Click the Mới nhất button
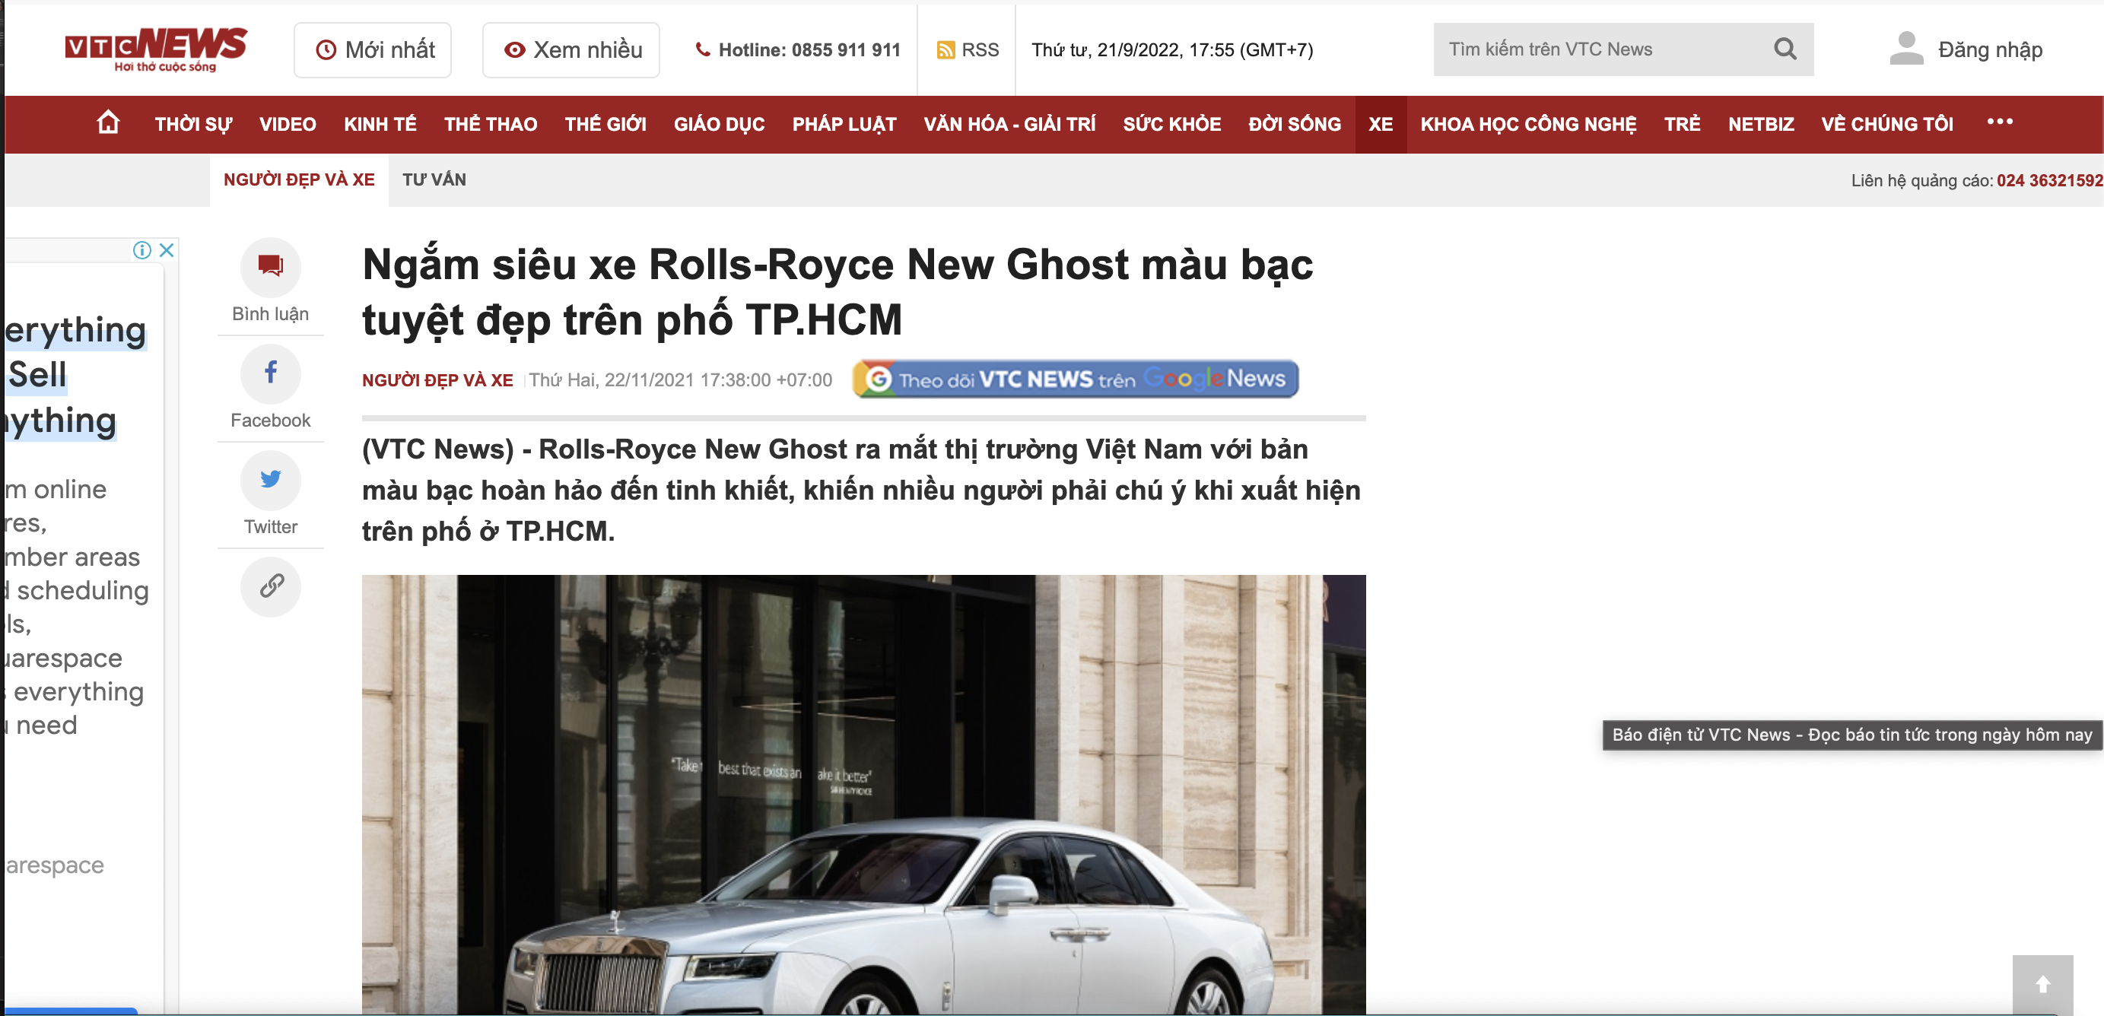 373,50
